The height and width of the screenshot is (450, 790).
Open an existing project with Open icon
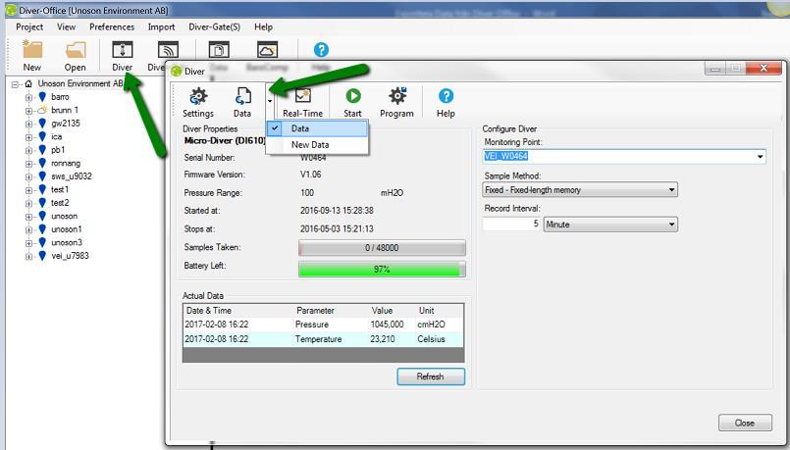point(75,50)
